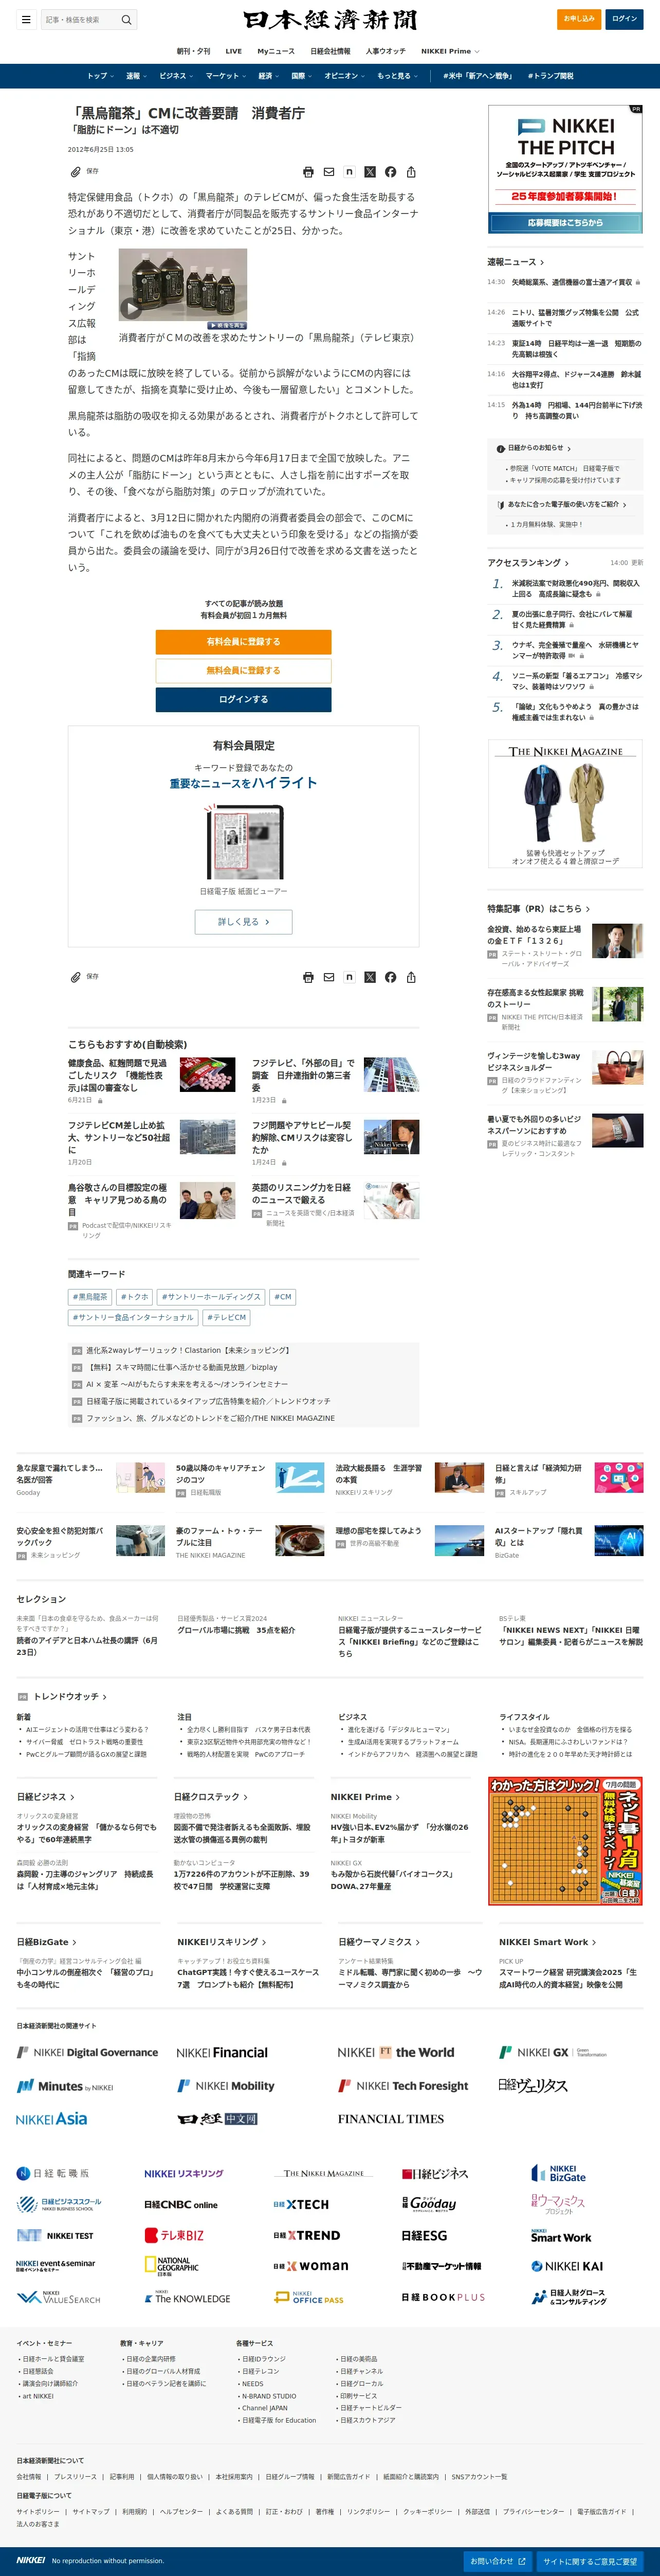Open the National Geographic logo
Viewport: 660px width, 2576px height.
(x=172, y=2266)
